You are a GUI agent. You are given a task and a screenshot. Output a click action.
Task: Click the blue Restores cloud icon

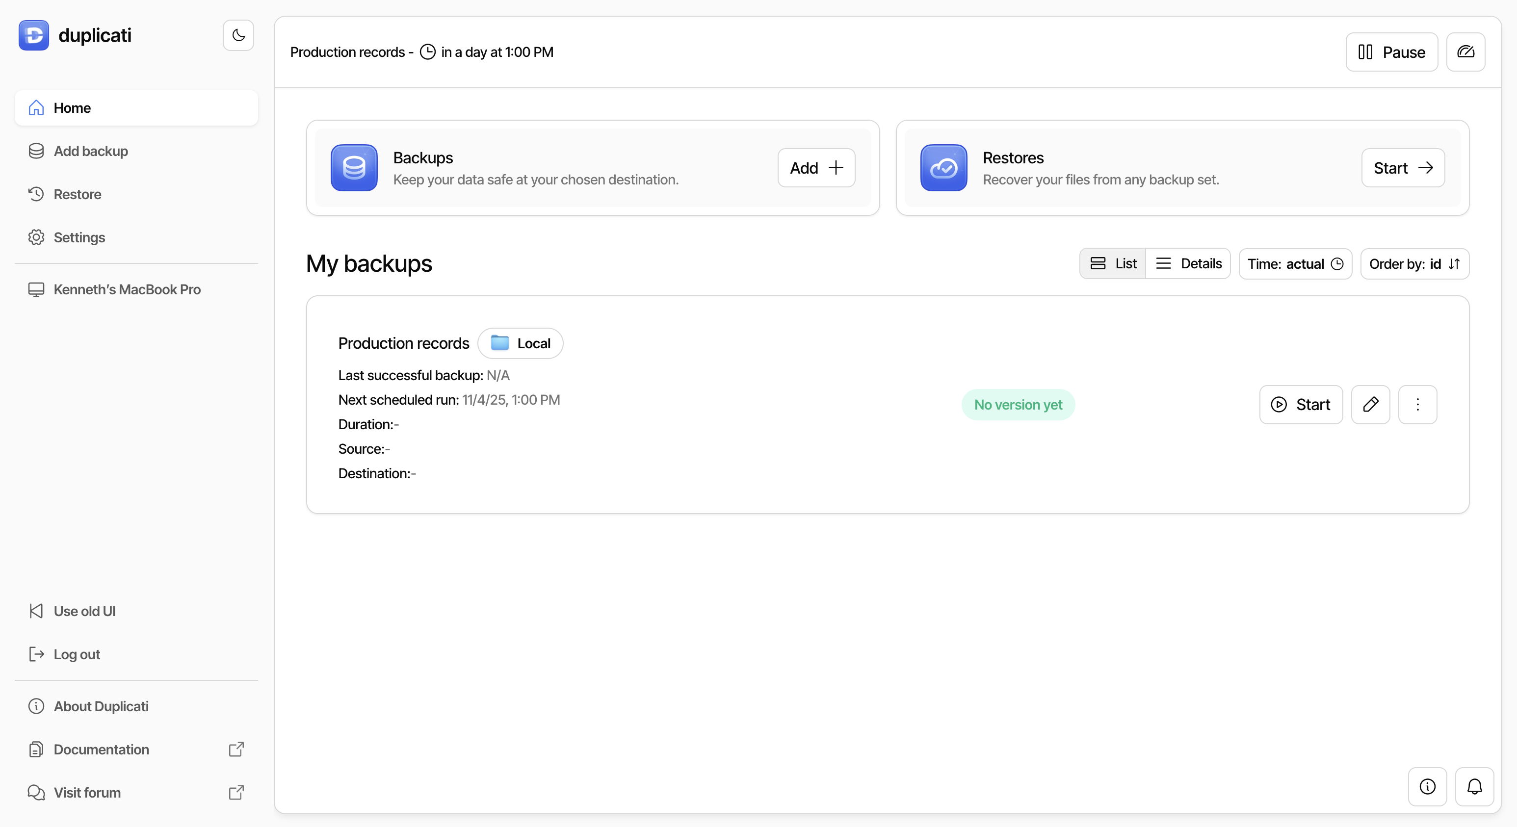(x=943, y=168)
